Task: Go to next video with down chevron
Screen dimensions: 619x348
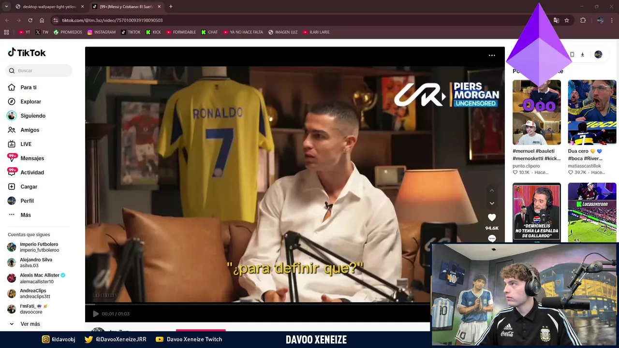Action: [x=492, y=203]
